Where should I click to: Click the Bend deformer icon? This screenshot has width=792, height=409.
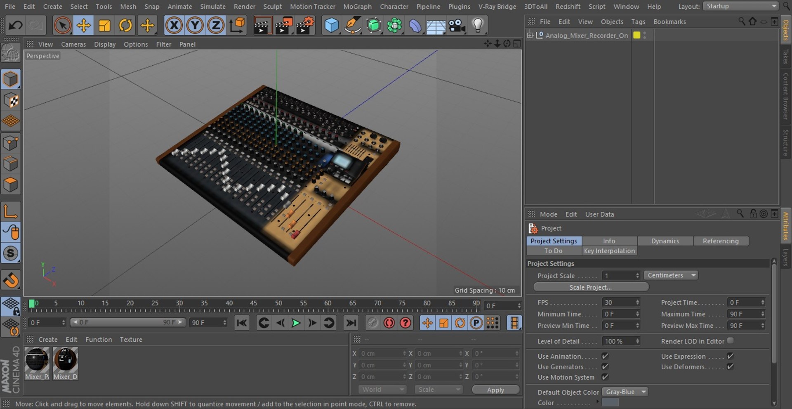pyautogui.click(x=415, y=26)
